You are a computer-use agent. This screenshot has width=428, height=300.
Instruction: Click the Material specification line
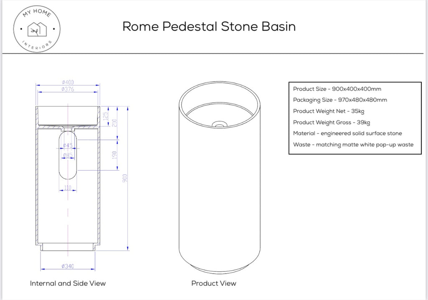(347, 133)
